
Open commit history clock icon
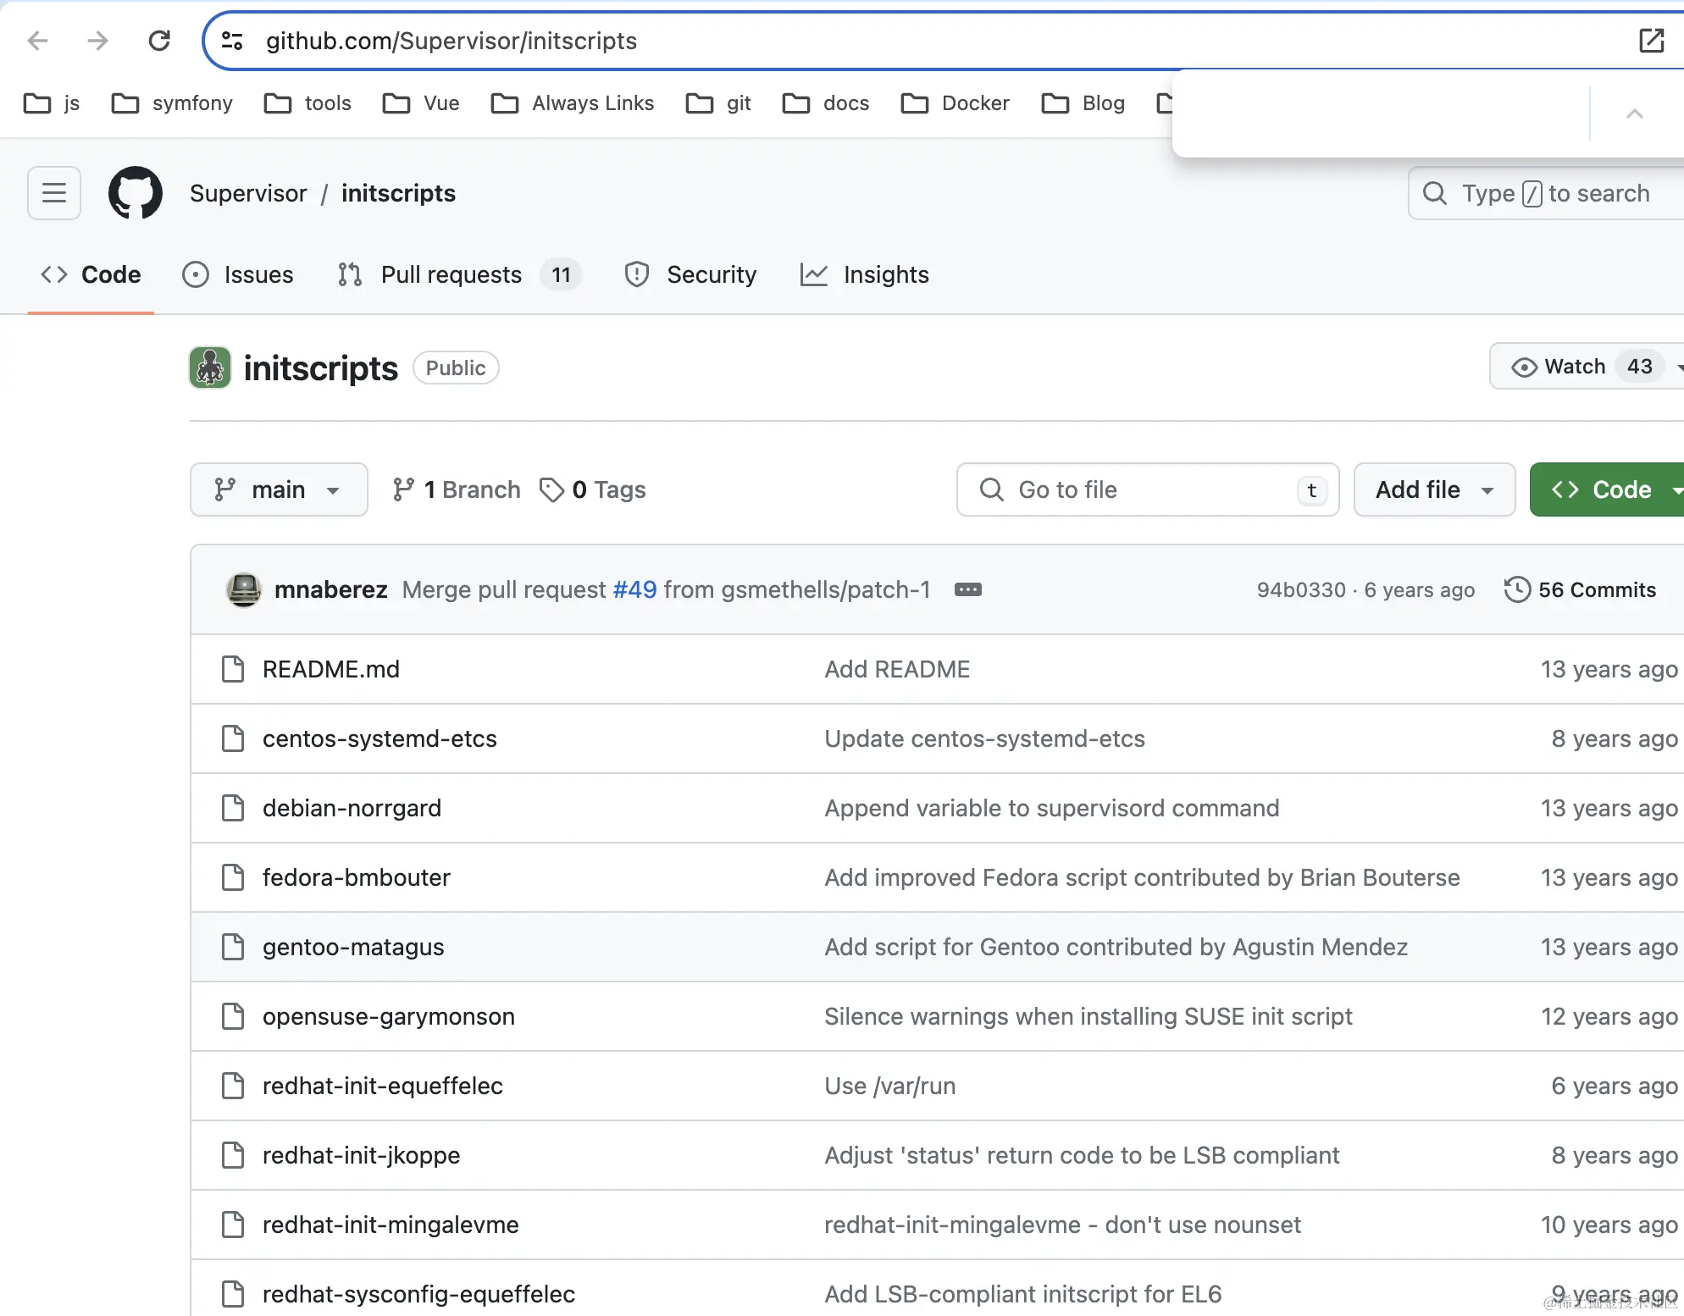click(x=1516, y=589)
